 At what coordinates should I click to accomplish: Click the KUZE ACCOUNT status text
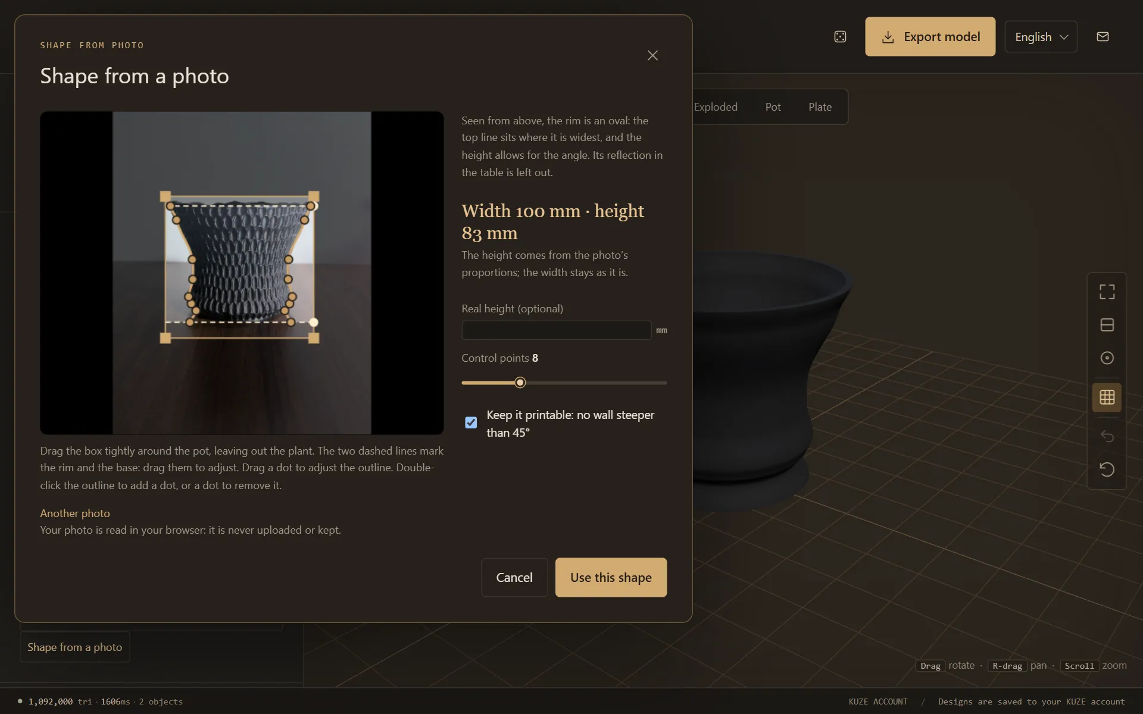point(878,702)
